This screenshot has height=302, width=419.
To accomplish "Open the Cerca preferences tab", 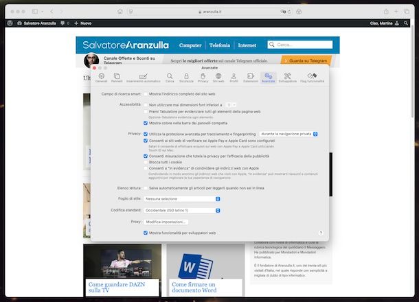I will (x=170, y=78).
